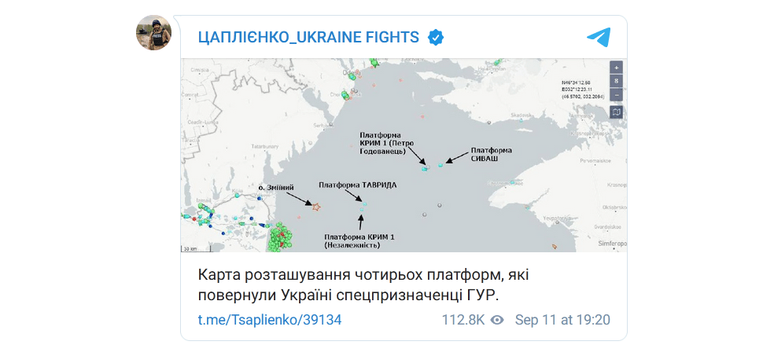Click the map zoom level 8 indicator
The image size is (763, 356).
tap(616, 81)
